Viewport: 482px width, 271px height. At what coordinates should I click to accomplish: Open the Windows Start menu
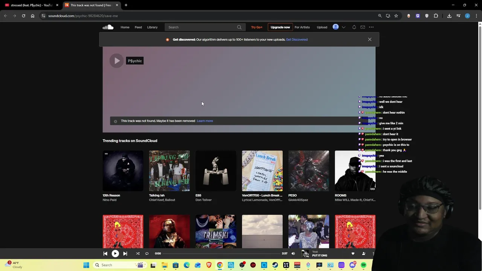point(86,265)
